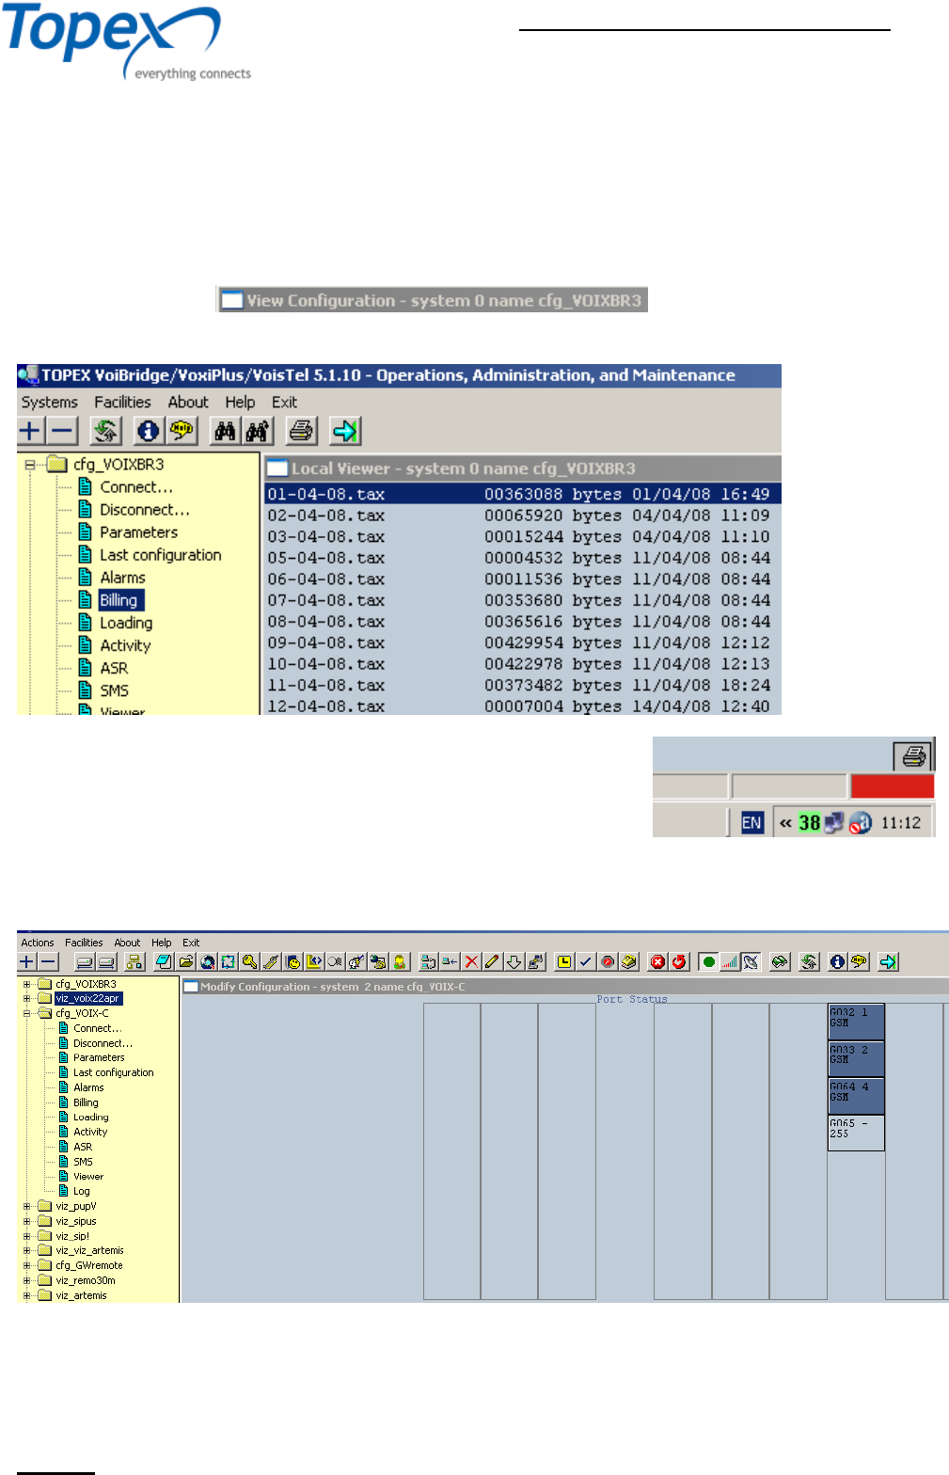Viewport: 949px width, 1475px height.
Task: Select Billing in the VoiBridge tree
Action: pyautogui.click(x=119, y=600)
